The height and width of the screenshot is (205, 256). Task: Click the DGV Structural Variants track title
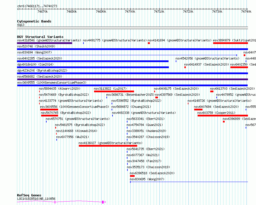point(40,37)
